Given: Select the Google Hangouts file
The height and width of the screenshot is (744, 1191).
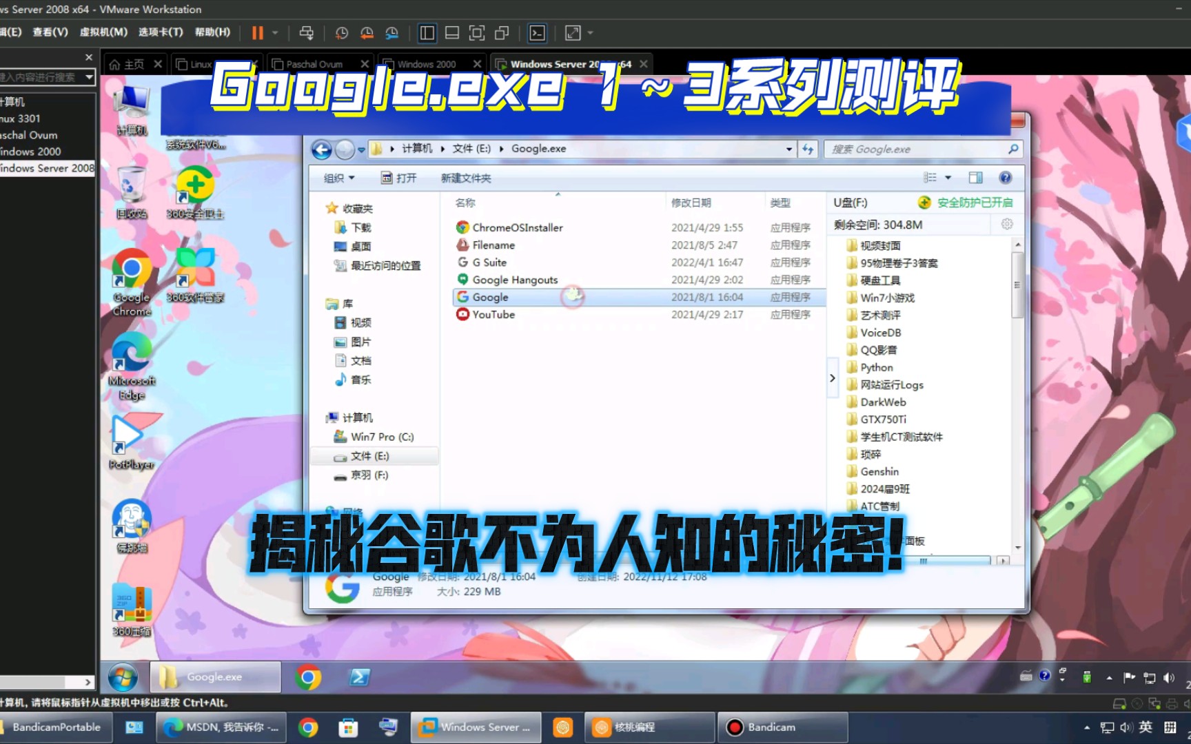Looking at the screenshot, I should 515,280.
